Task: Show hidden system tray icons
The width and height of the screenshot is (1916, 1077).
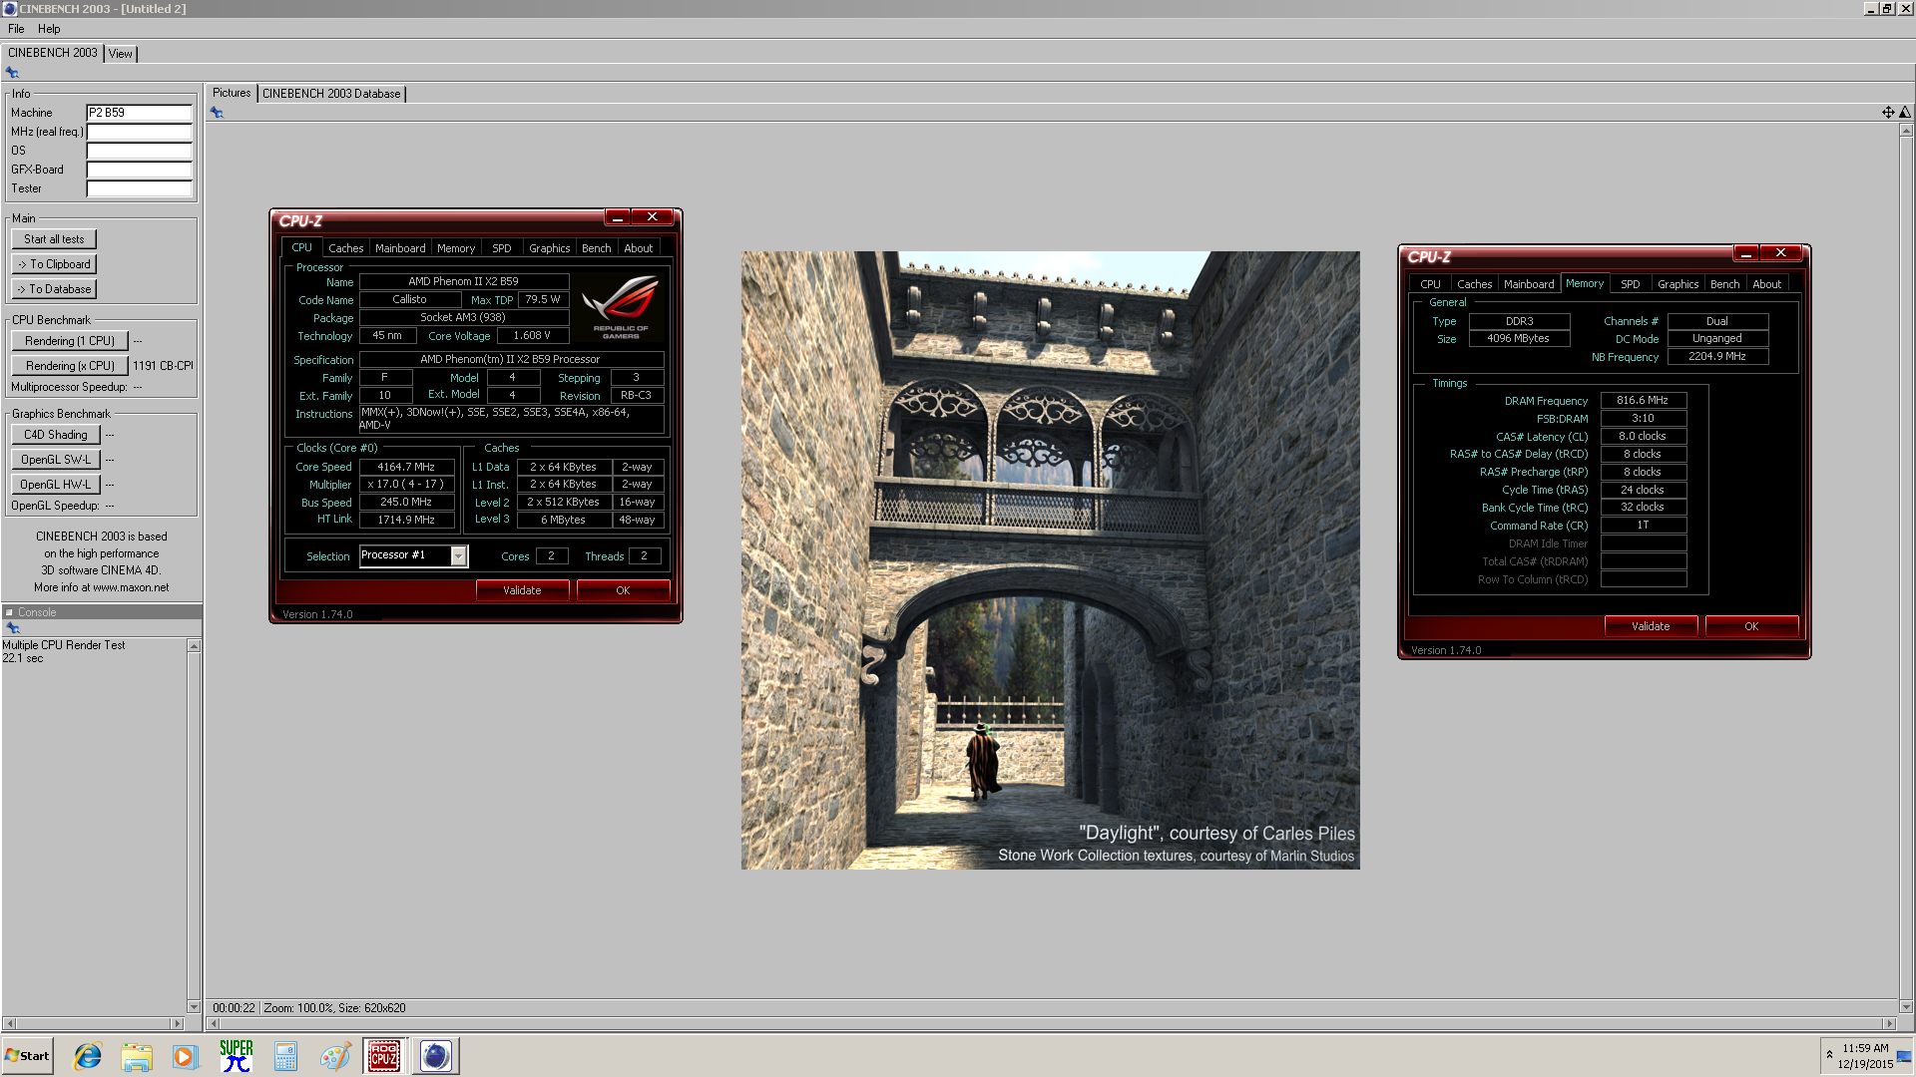Action: [1829, 1054]
